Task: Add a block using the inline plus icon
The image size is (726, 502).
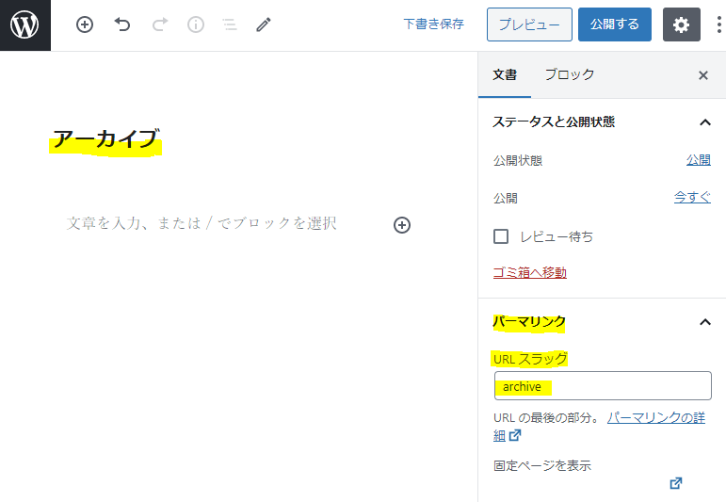Action: (x=402, y=225)
